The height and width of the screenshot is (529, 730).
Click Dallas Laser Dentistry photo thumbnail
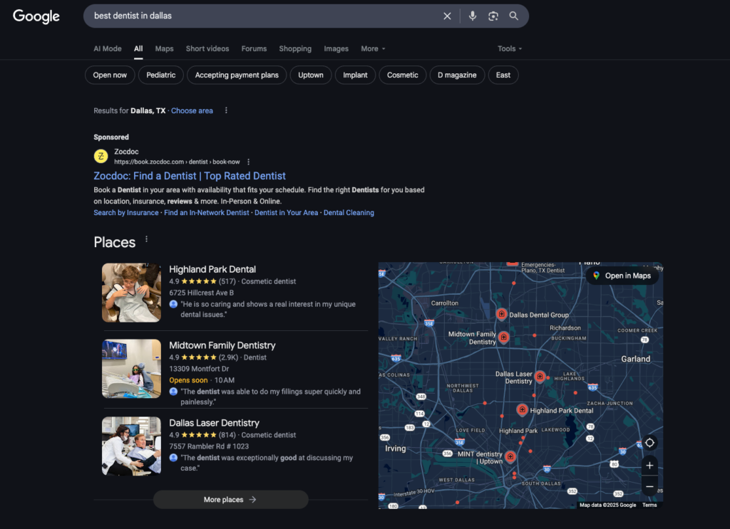[x=132, y=446]
